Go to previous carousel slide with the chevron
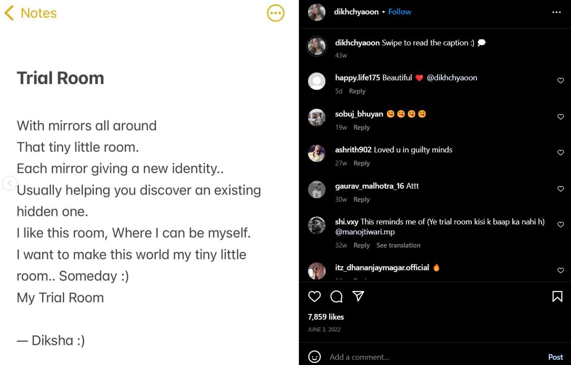 [x=9, y=183]
